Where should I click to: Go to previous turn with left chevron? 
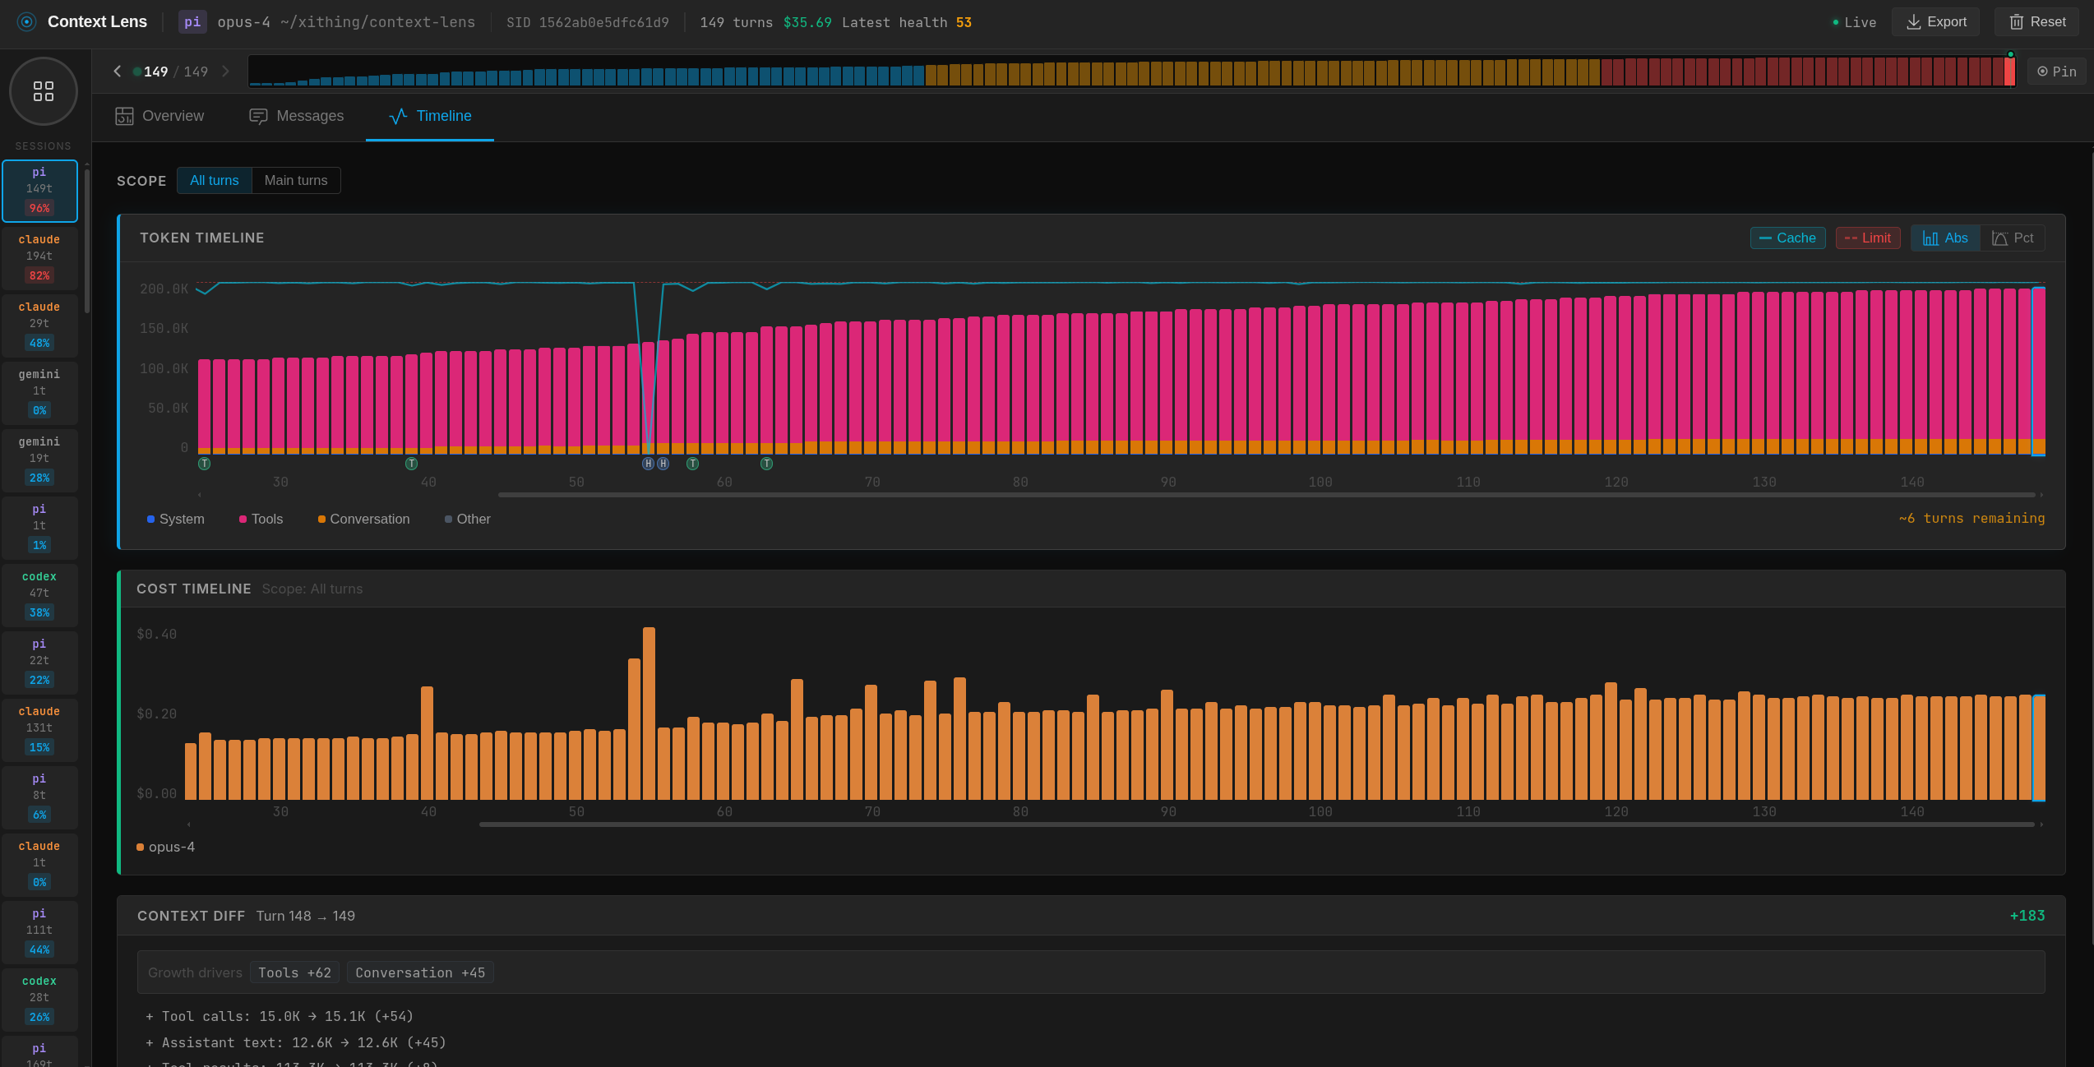point(118,72)
